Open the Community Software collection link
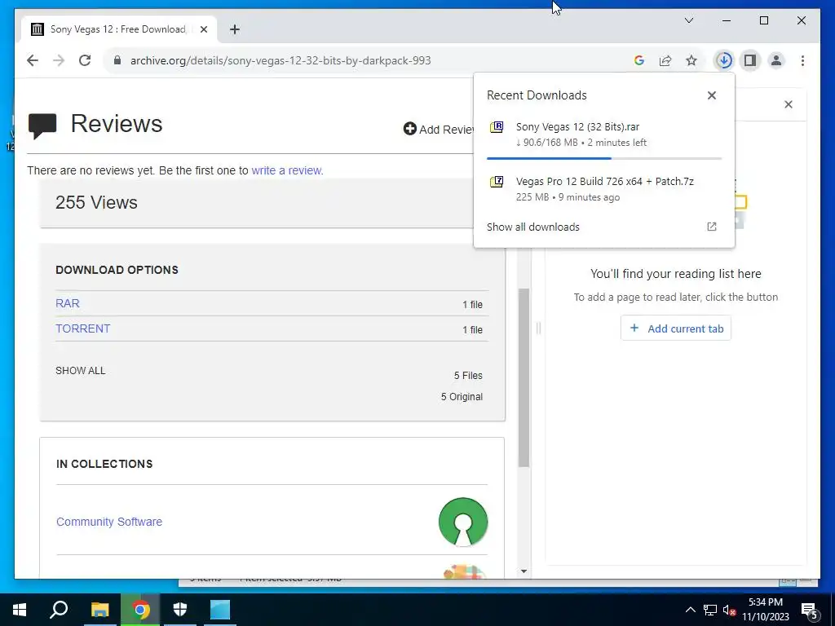Viewport: 835px width, 626px height. click(109, 522)
